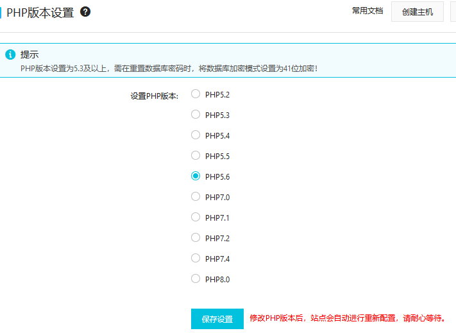
Task: Switch PHP version to PHP7.0
Action: [x=196, y=197]
